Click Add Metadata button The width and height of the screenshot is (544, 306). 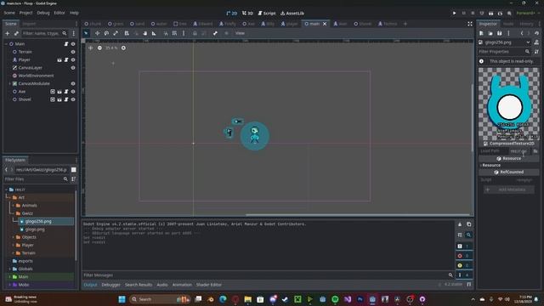(509, 190)
